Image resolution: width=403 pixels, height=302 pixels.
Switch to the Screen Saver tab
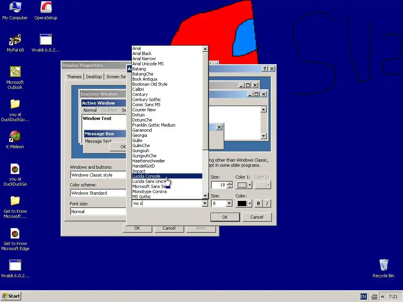[115, 77]
